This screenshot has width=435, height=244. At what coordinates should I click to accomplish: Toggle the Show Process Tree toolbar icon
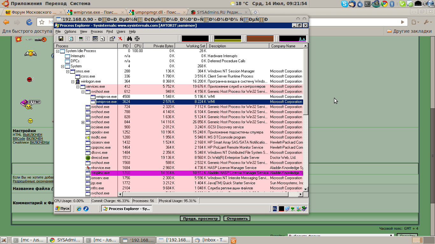[x=88, y=39]
